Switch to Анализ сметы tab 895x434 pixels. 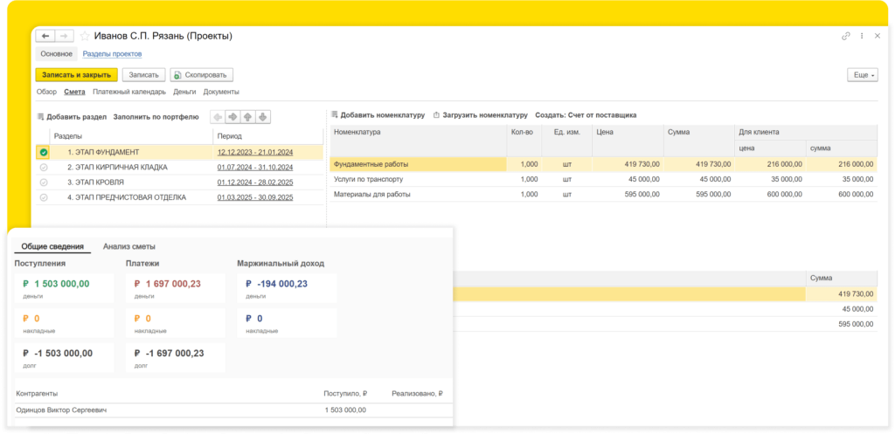coord(129,247)
